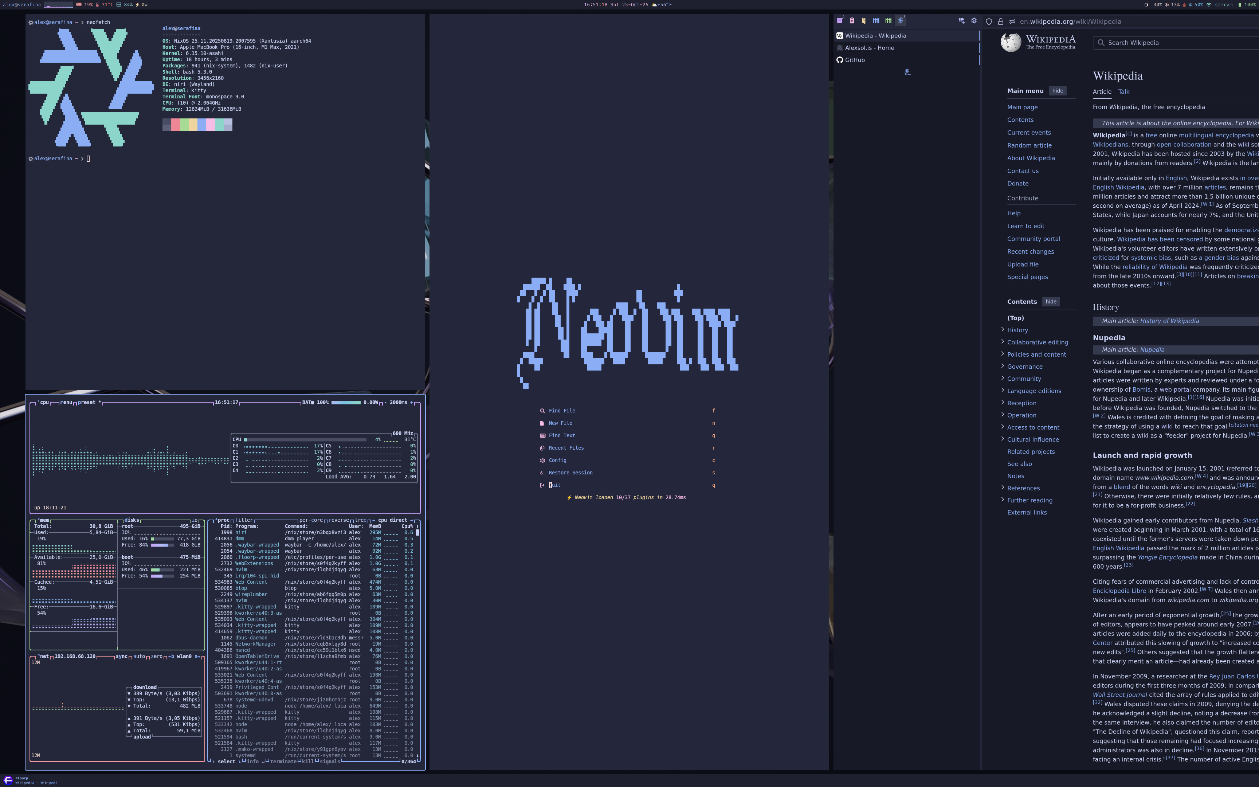Switch to the Talk tab on the Wikipedia article
1259x787 pixels.
[1124, 91]
